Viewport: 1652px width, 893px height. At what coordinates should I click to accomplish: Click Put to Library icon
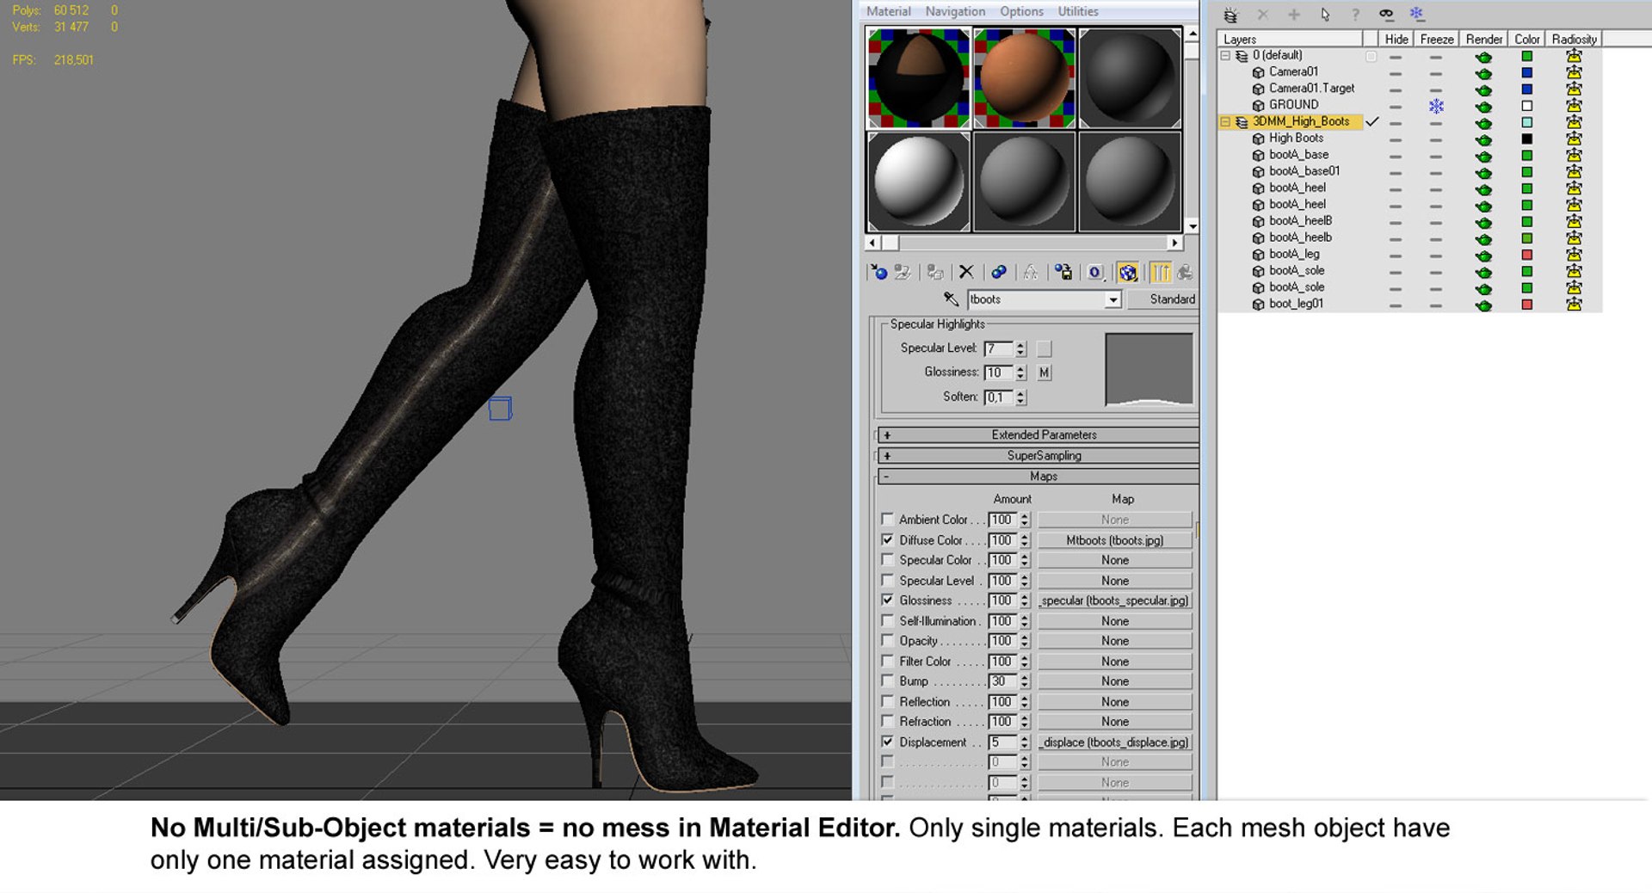pyautogui.click(x=1063, y=273)
